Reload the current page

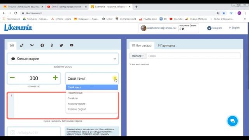16,13
